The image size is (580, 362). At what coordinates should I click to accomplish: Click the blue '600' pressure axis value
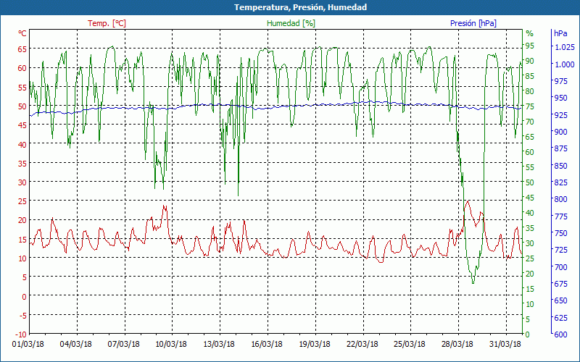click(560, 334)
